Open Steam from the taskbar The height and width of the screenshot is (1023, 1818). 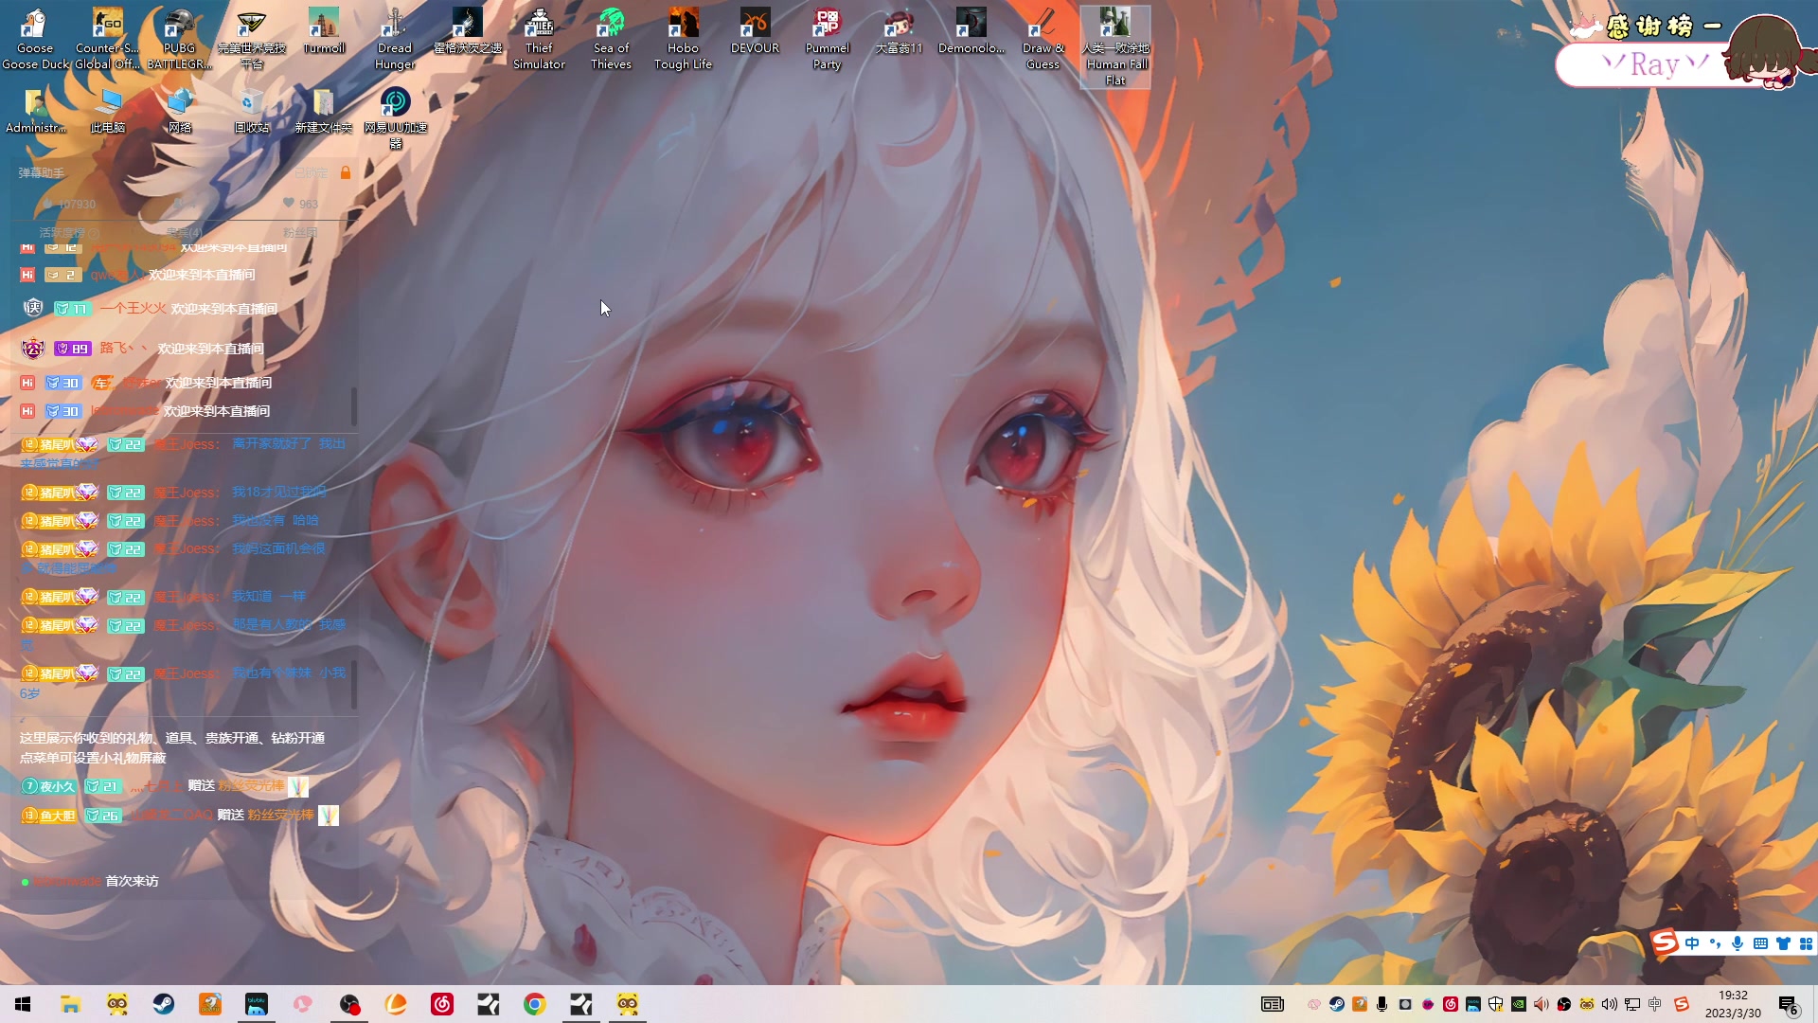point(164,1004)
